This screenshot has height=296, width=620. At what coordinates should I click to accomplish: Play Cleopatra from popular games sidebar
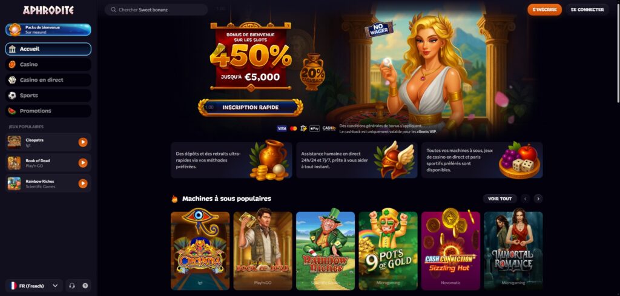[x=82, y=142]
